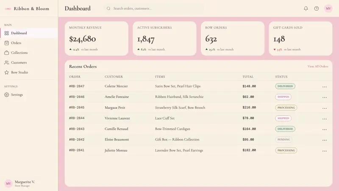Open the MV avatar in the top bar
339x191 pixels.
tap(328, 8)
